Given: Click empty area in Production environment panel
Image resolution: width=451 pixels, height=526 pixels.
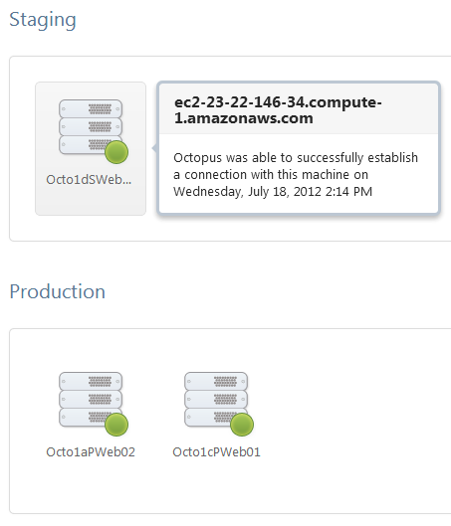Looking at the screenshot, I should [x=352, y=420].
